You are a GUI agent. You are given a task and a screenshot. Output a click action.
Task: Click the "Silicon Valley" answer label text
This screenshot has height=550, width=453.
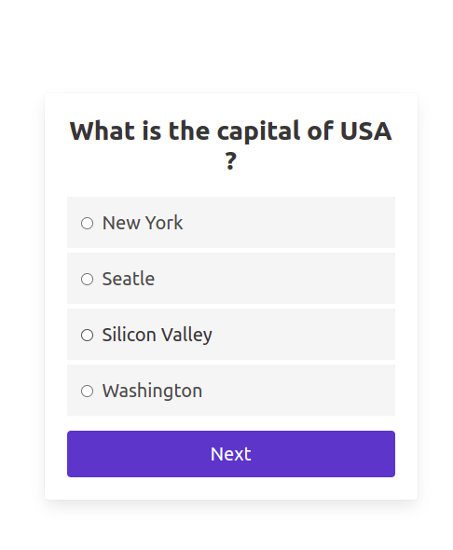pyautogui.click(x=158, y=335)
